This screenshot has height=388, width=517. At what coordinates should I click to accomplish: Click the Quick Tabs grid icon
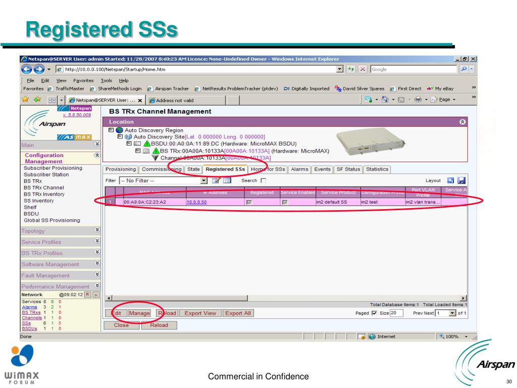52,100
